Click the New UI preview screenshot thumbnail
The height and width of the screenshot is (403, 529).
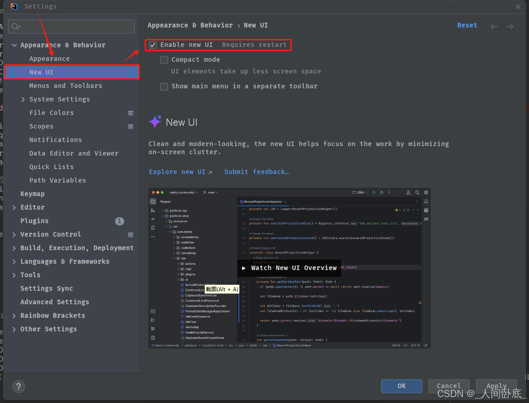tap(289, 268)
